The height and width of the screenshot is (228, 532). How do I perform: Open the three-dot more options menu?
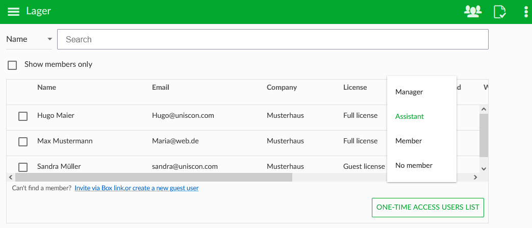[526, 12]
